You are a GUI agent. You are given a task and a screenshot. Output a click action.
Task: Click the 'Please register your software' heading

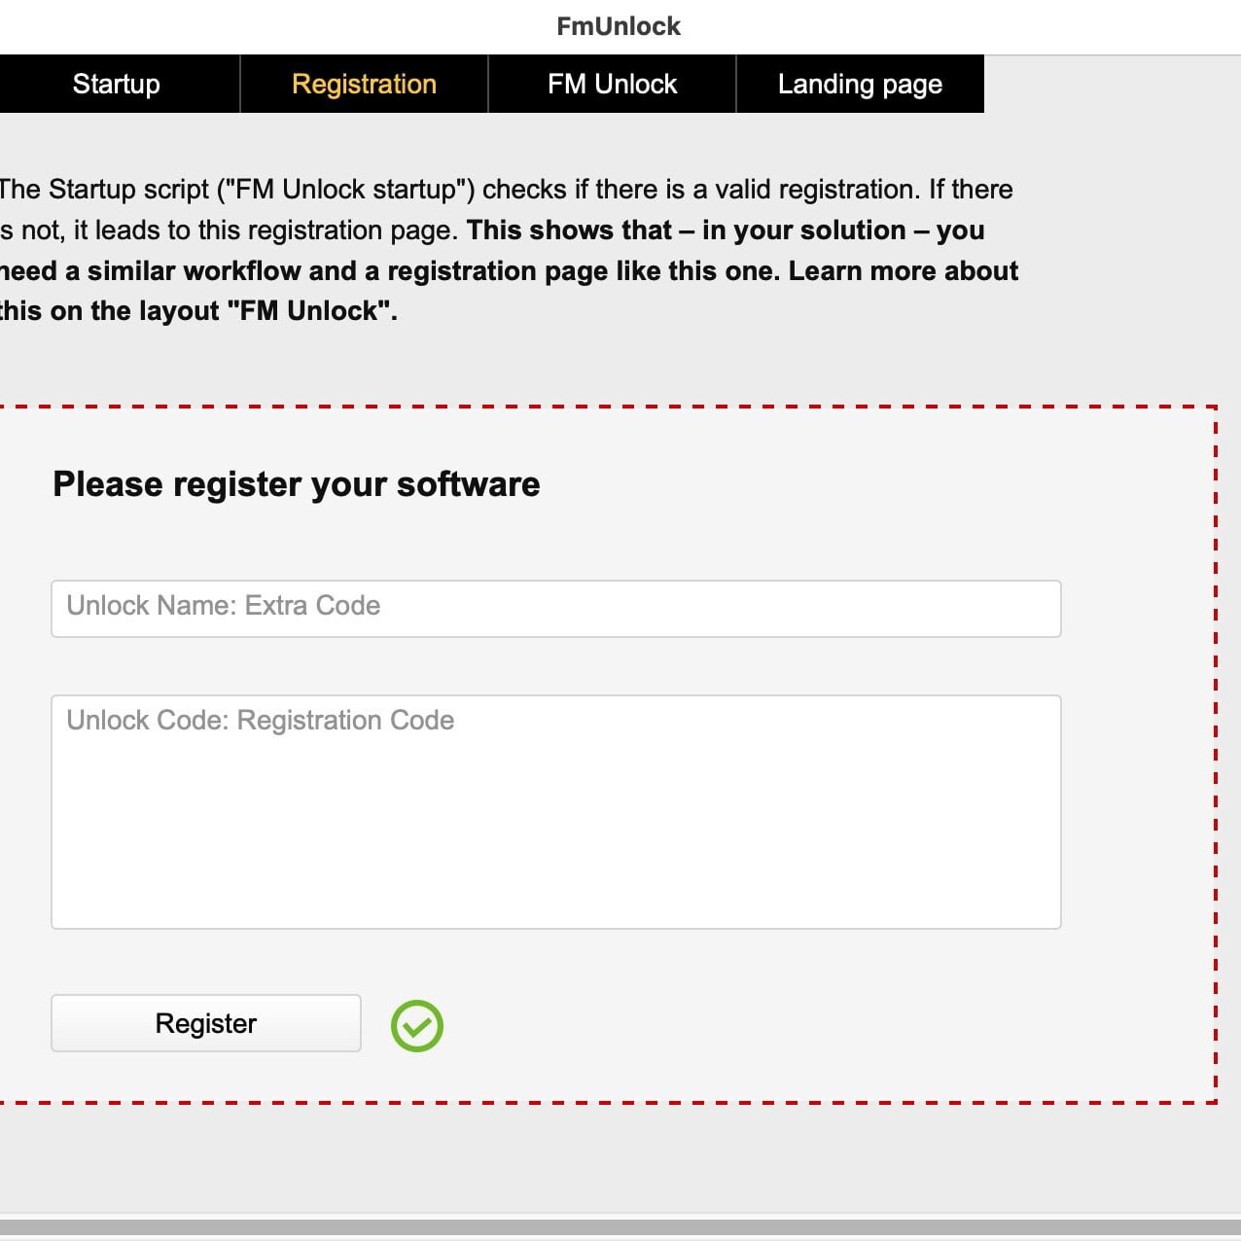click(x=297, y=484)
